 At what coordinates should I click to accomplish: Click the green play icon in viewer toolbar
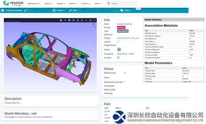65,20
